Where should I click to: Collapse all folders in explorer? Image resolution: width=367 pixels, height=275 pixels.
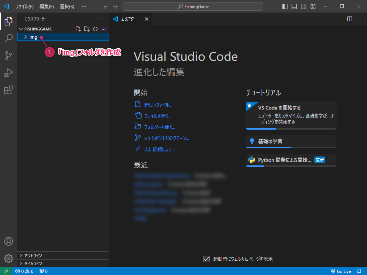104,29
